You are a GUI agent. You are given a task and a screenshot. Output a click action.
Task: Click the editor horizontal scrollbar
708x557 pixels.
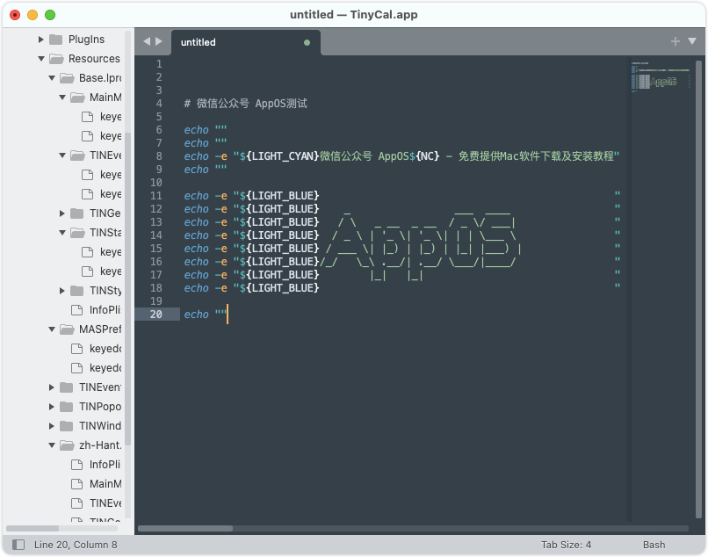click(185, 528)
